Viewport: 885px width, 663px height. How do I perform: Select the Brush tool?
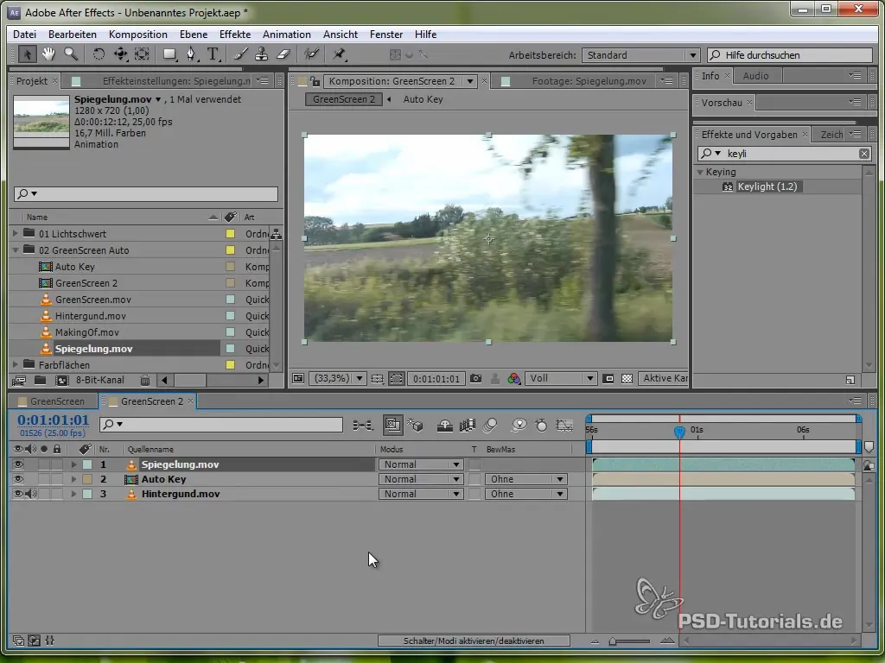[240, 54]
